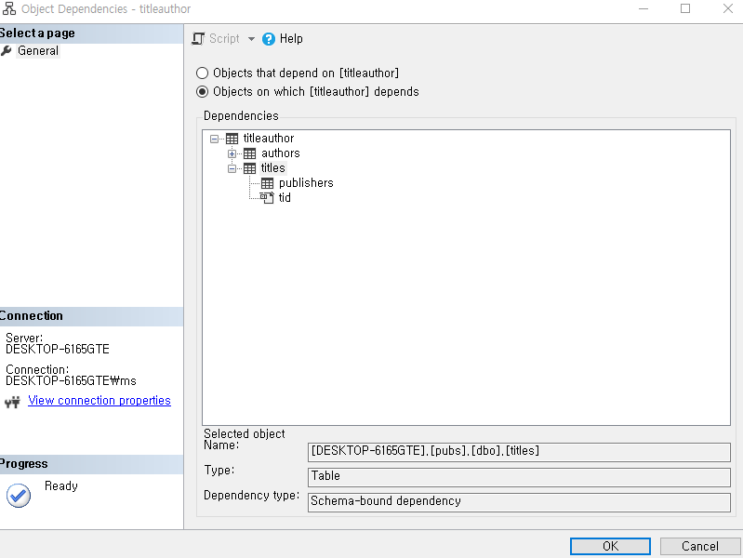Click the Connection section header
The image size is (743, 558).
(x=91, y=316)
